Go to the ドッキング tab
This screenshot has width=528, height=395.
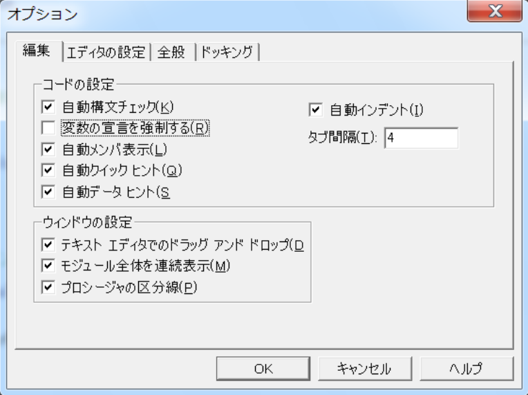(227, 52)
